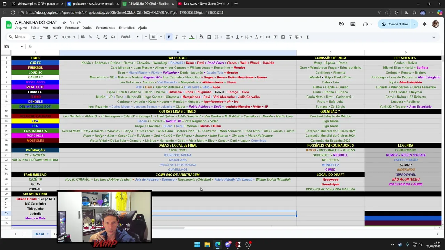Viewport: 445px width, 250px height.
Task: Open the fill color bucket picker
Action: coord(201,37)
